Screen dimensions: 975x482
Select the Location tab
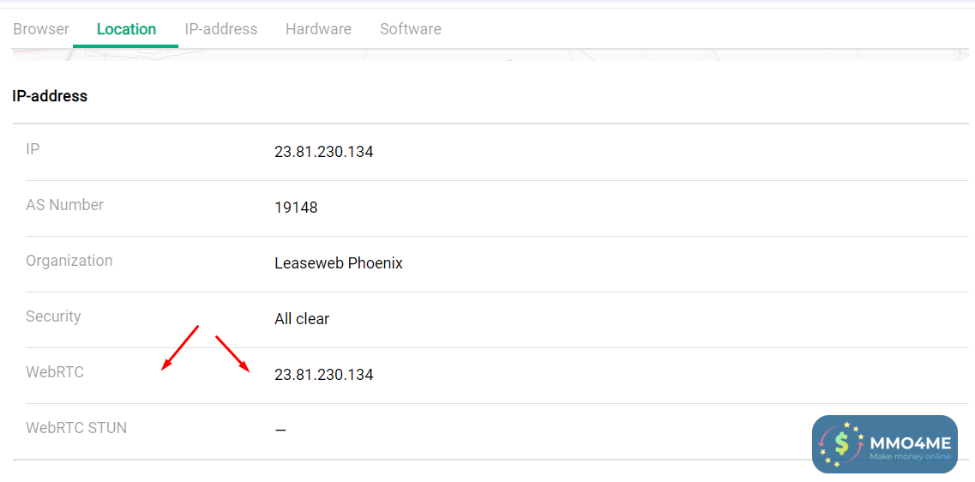click(x=126, y=29)
